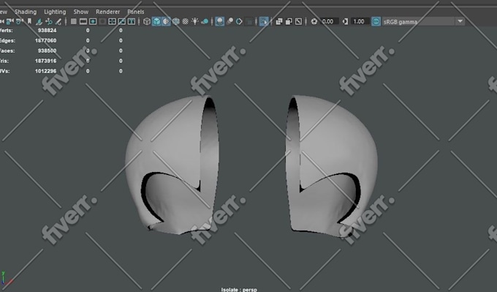Screen dimensions: 497x292
Task: Click the Lock Camera icon
Action: (x=10, y=21)
